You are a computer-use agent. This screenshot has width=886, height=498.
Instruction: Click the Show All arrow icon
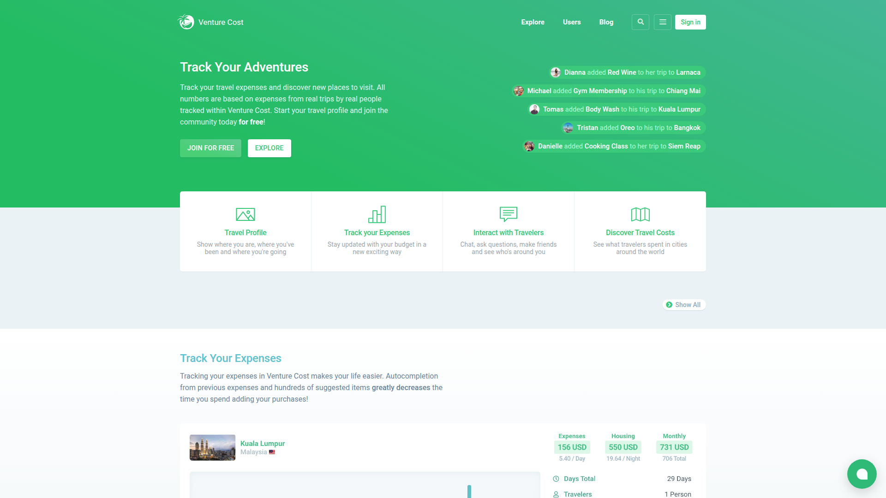tap(669, 305)
